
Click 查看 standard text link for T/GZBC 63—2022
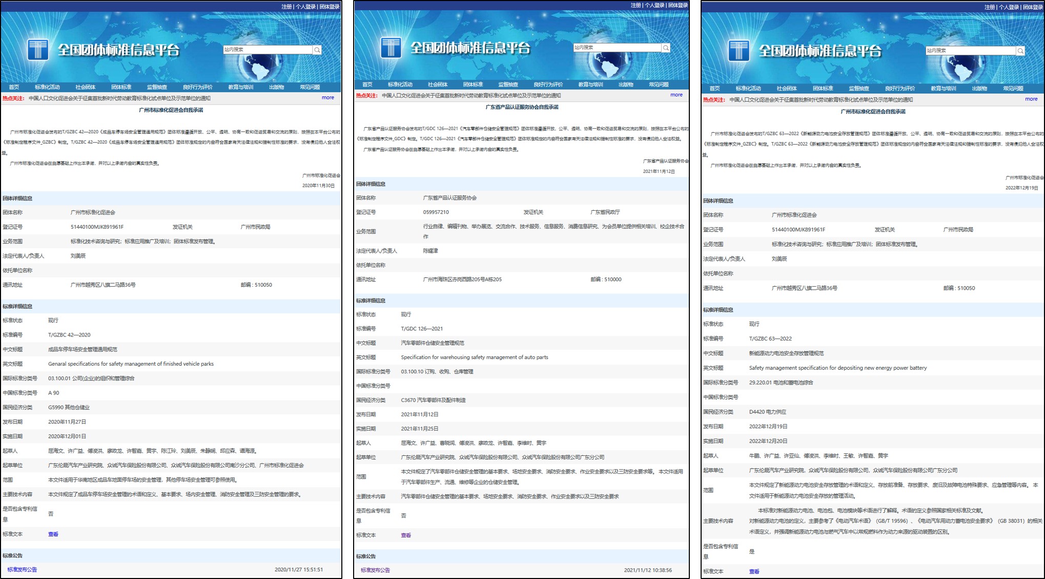[754, 571]
